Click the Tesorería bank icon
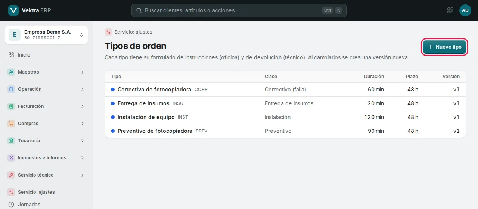Screen dimensions: 478x209 [11, 141]
